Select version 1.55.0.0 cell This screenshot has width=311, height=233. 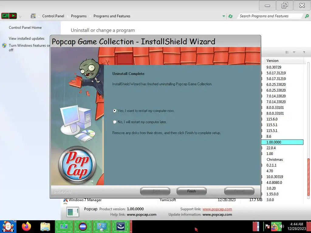coord(272,194)
